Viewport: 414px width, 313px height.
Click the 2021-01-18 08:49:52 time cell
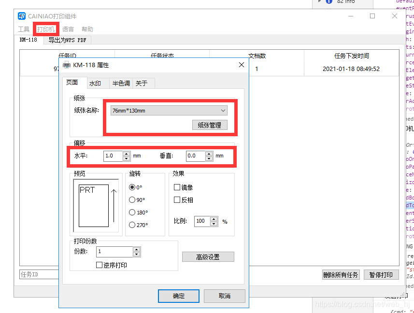tap(351, 69)
